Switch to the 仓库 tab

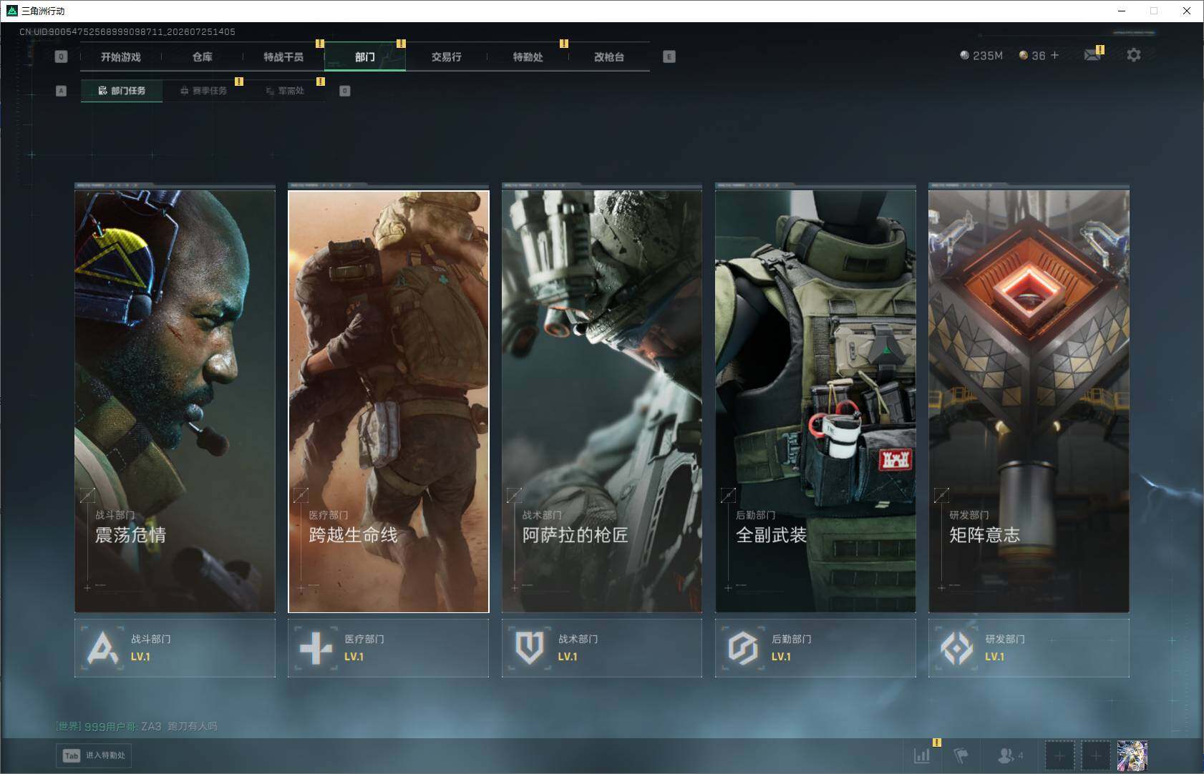pyautogui.click(x=202, y=57)
